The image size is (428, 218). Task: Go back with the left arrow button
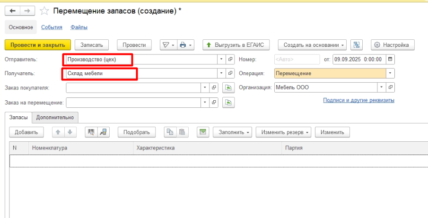(x=13, y=11)
